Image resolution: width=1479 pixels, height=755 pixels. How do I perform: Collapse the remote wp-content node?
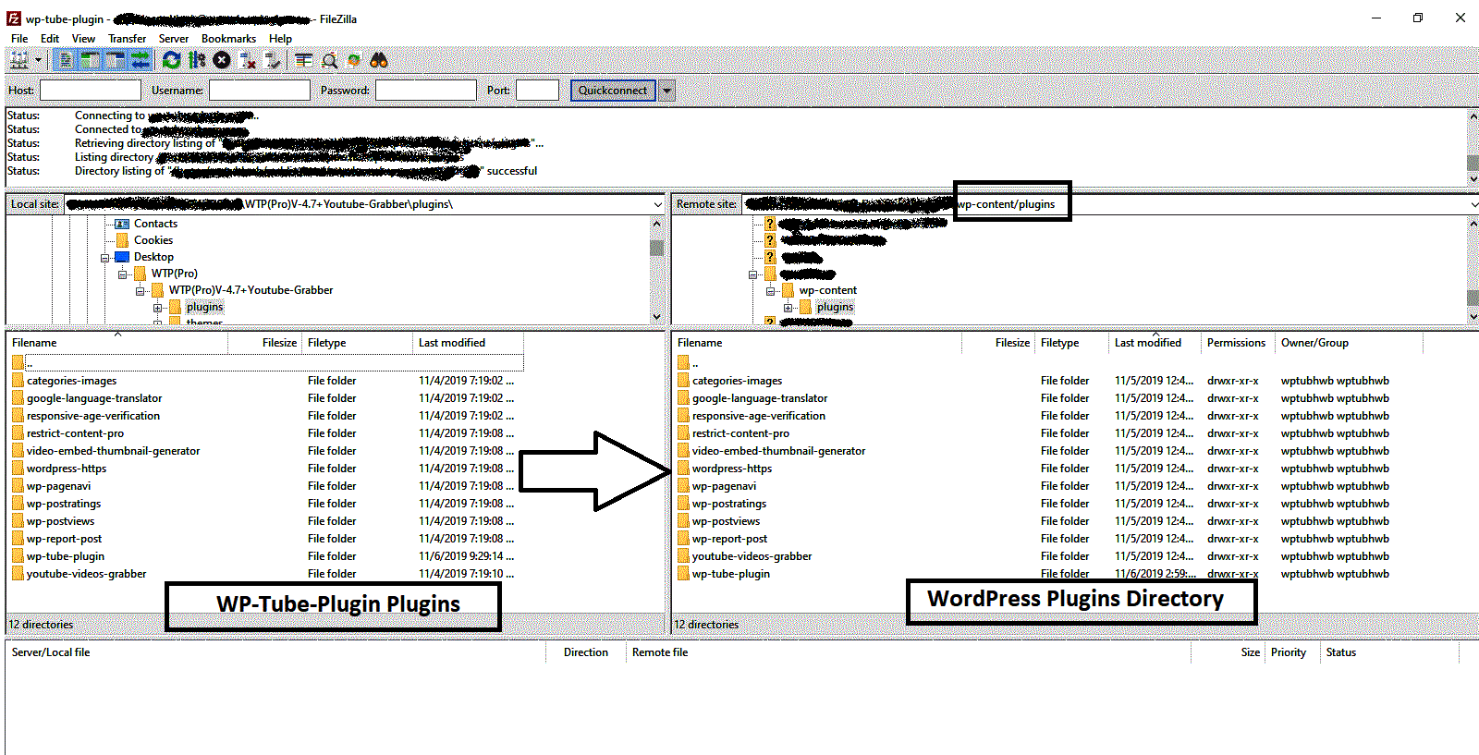[771, 291]
